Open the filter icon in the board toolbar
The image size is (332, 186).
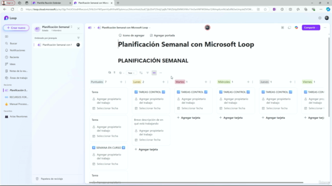[x=147, y=73]
